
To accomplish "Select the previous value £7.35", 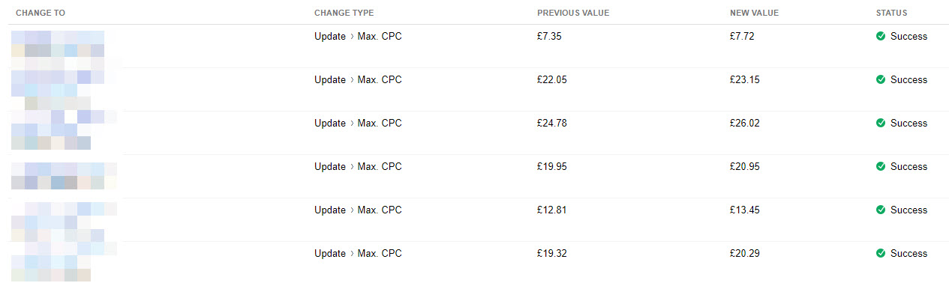I will tap(549, 36).
